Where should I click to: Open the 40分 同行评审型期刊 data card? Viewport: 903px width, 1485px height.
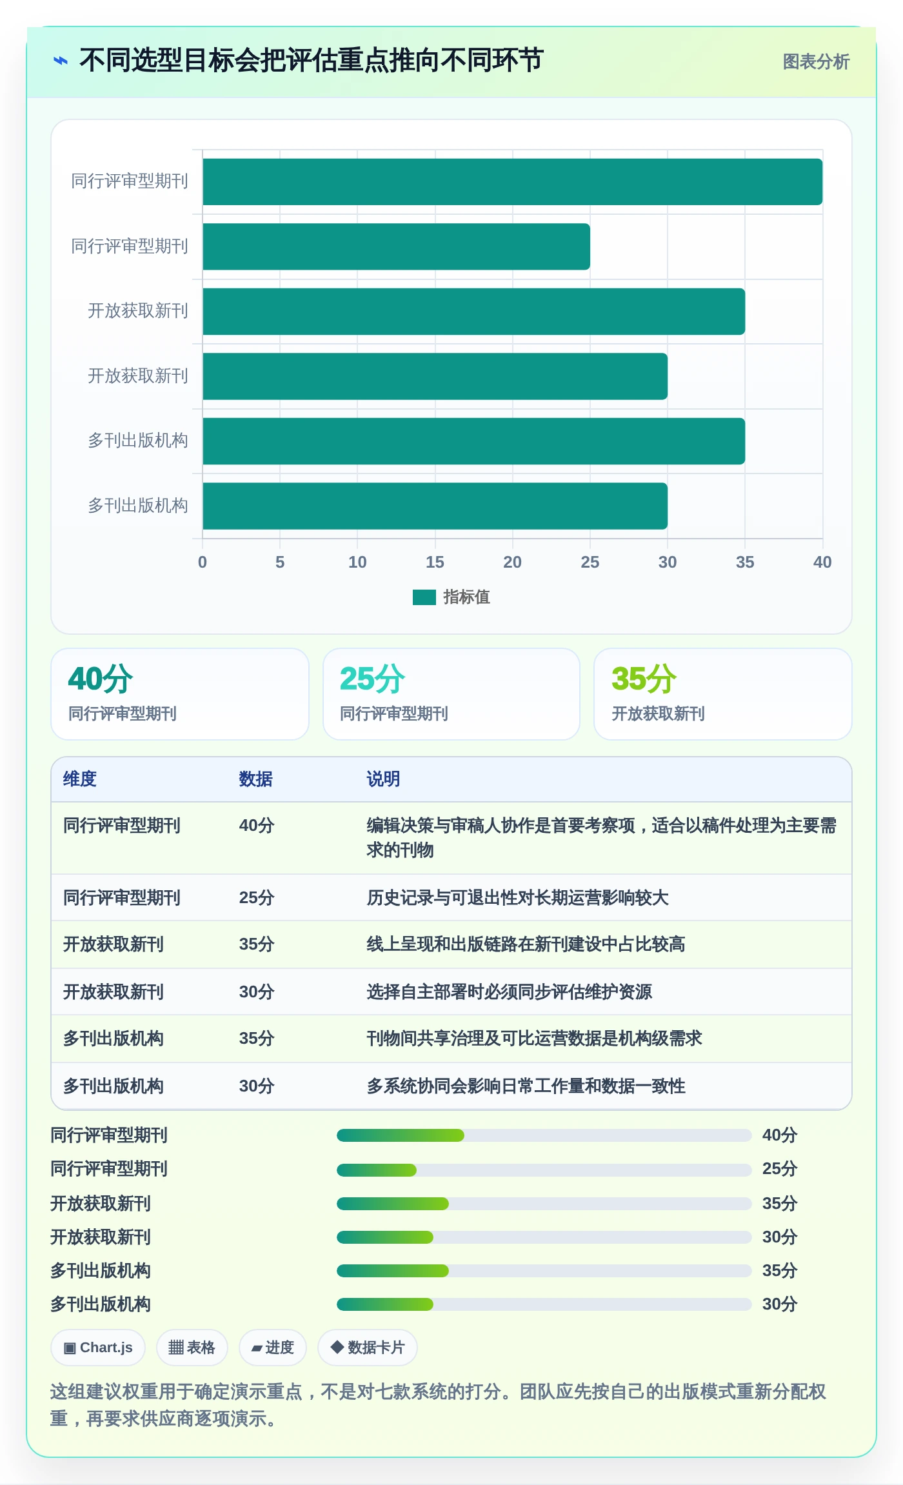pos(180,694)
